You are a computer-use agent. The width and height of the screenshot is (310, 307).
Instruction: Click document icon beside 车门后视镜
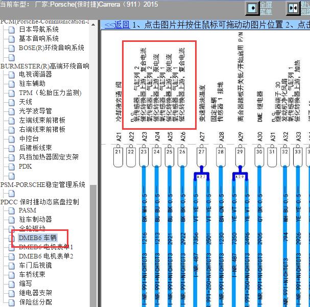pos(11,266)
